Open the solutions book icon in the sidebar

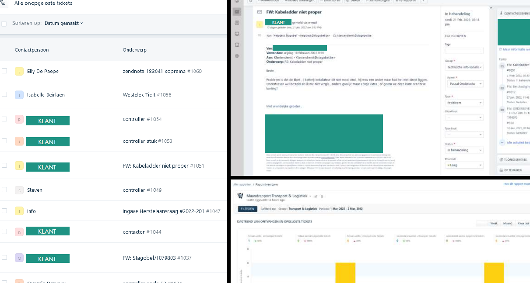coord(237,34)
